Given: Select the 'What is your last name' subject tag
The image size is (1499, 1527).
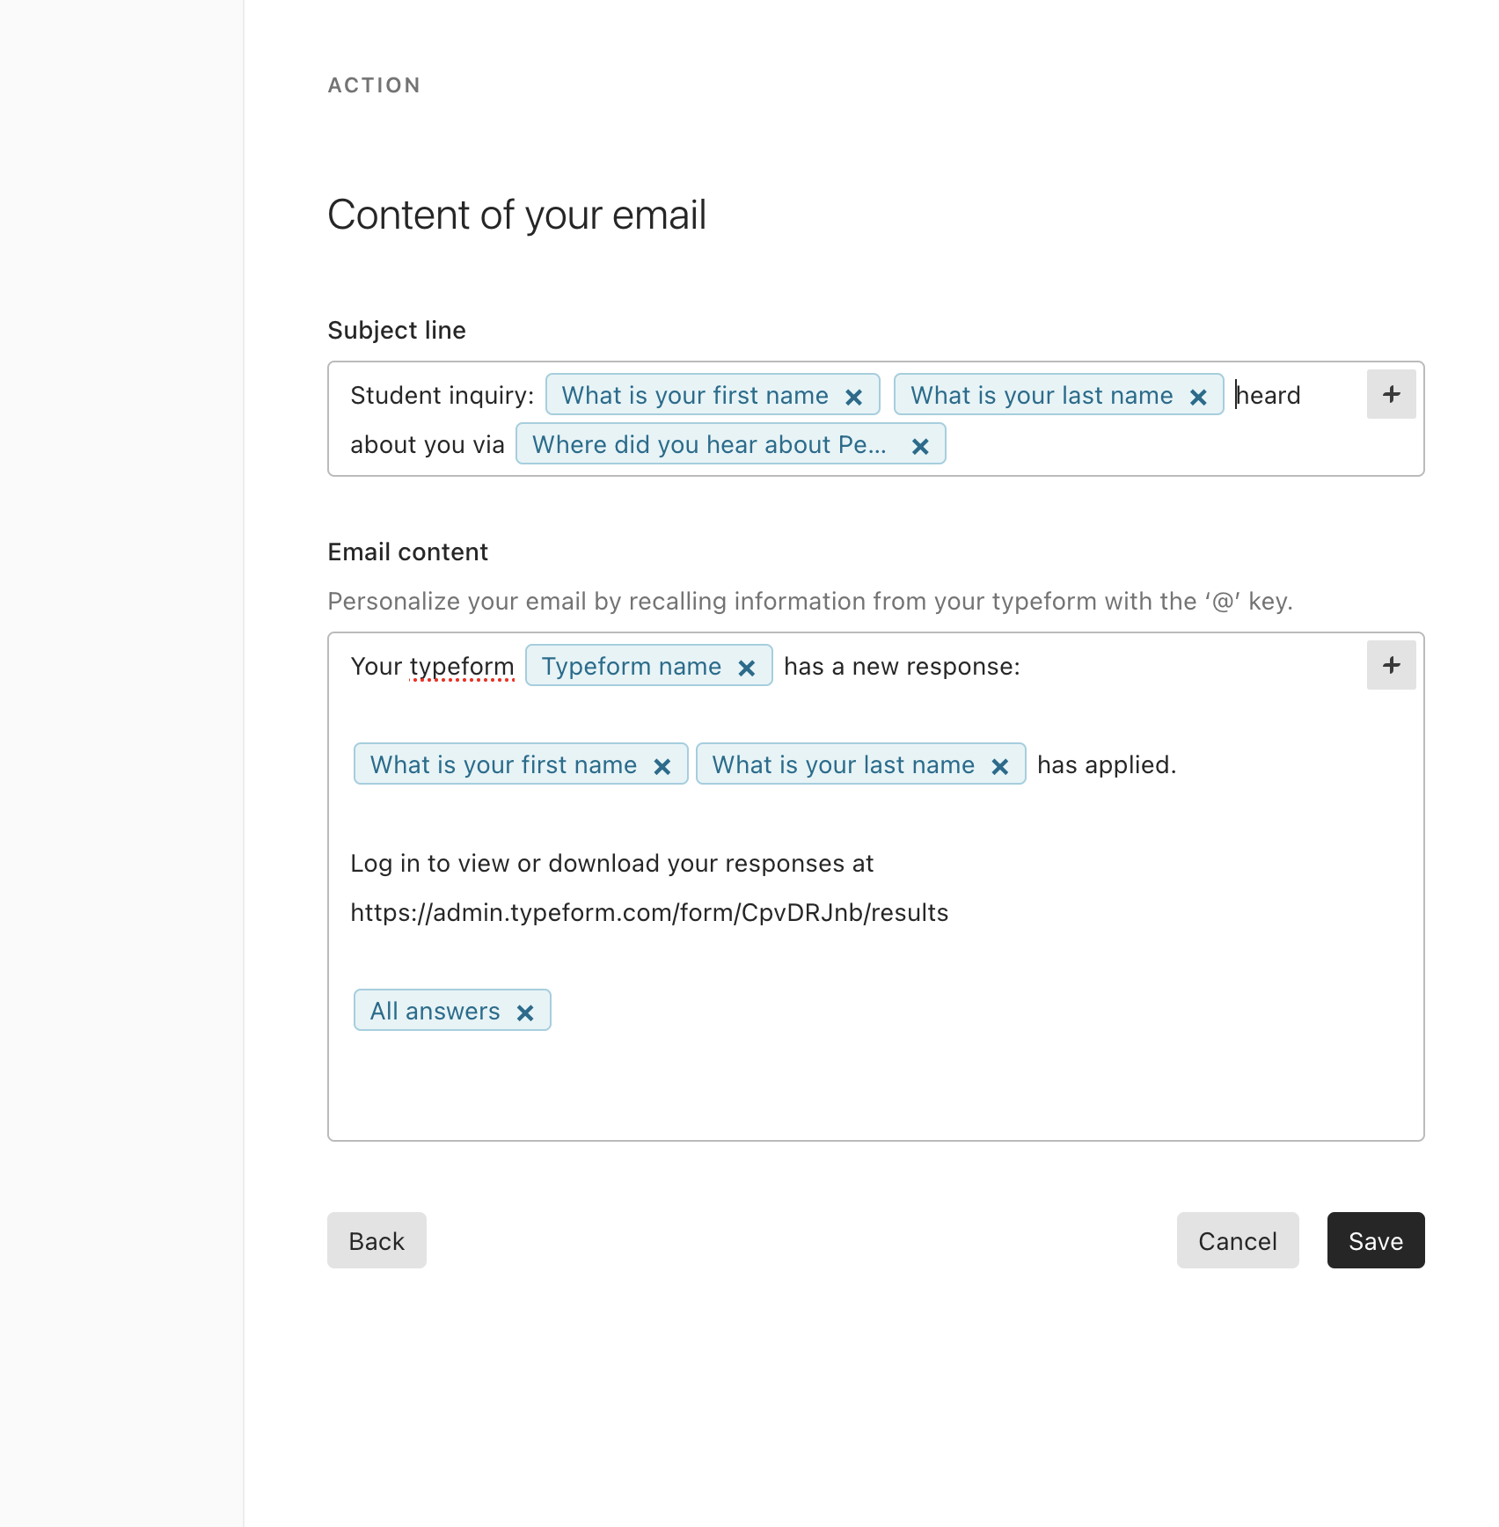Looking at the screenshot, I should (x=1042, y=395).
